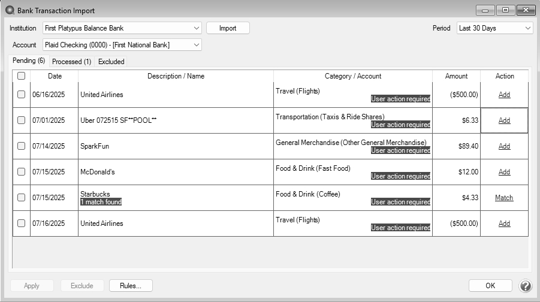Click the Bank Transaction Import title icon
This screenshot has width=540, height=302.
click(10, 10)
